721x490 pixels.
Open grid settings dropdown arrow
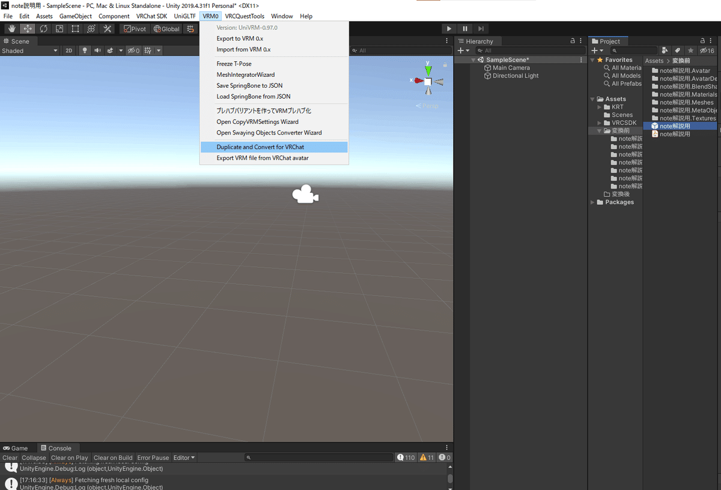(159, 50)
